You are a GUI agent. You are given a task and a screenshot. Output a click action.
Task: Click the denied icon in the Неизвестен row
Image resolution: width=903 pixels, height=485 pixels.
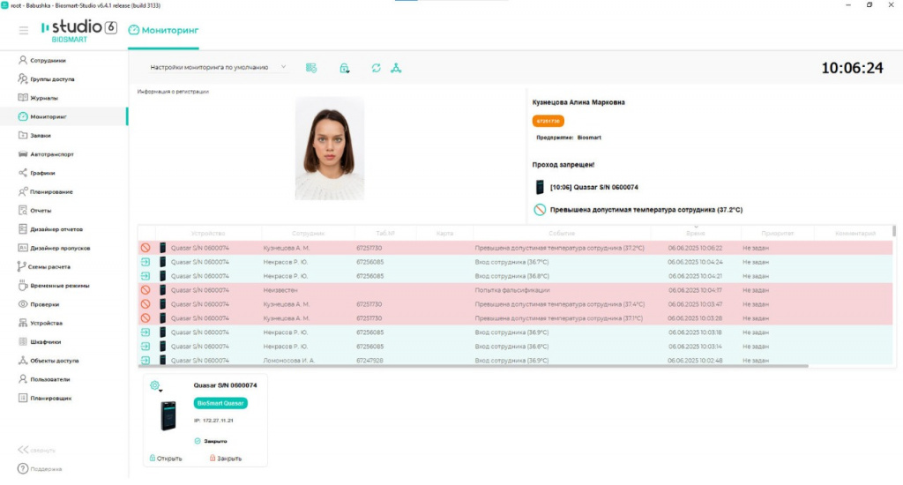[146, 290]
